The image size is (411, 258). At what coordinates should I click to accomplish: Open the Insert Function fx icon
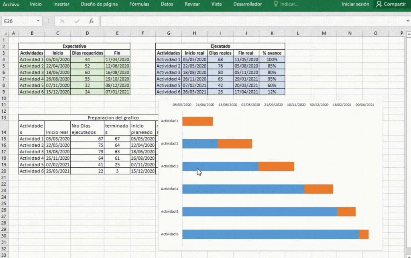pos(91,21)
